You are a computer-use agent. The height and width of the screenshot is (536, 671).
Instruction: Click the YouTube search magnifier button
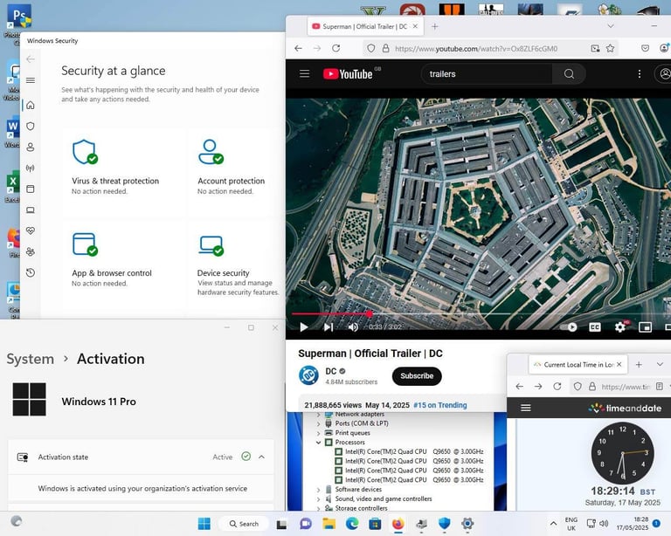(569, 74)
